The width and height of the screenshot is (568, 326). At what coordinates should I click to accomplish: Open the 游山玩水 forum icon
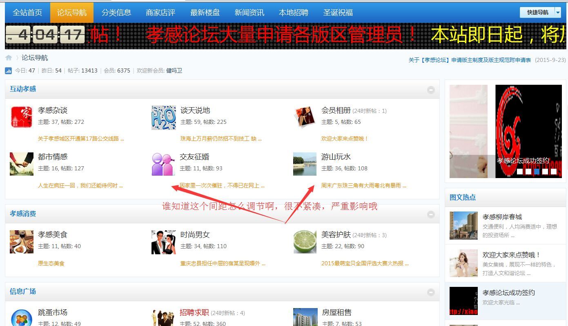305,164
